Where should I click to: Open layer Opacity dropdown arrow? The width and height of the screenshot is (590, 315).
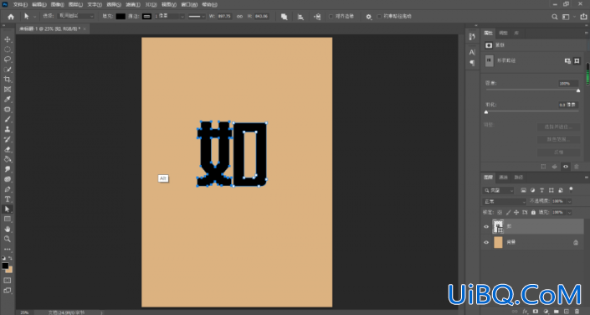pos(569,202)
